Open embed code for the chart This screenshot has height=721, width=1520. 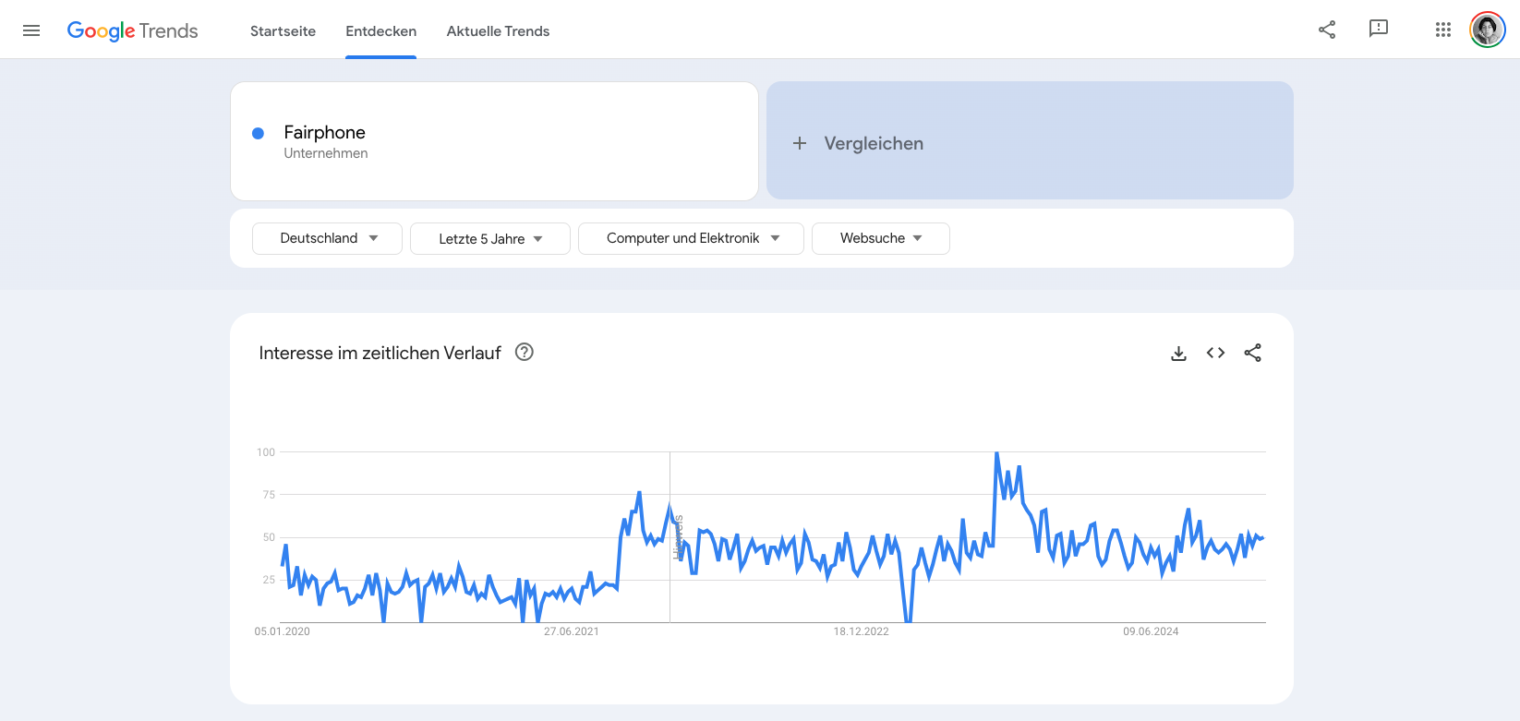pyautogui.click(x=1215, y=353)
